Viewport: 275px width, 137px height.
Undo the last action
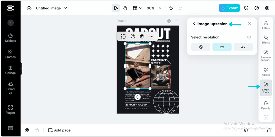pos(171,8)
